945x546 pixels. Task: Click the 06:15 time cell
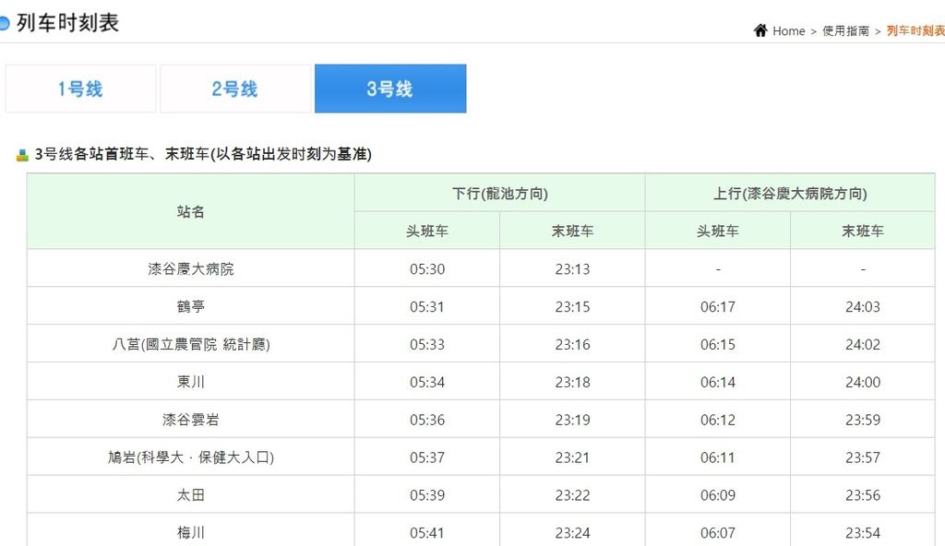pyautogui.click(x=717, y=344)
